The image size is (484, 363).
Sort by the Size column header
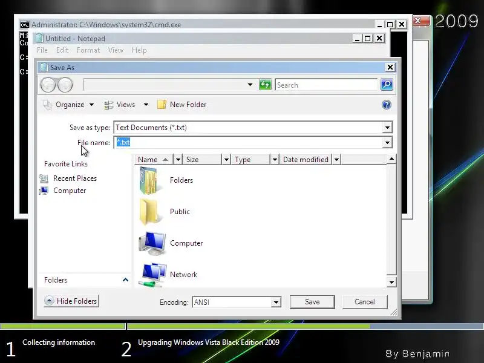click(203, 160)
